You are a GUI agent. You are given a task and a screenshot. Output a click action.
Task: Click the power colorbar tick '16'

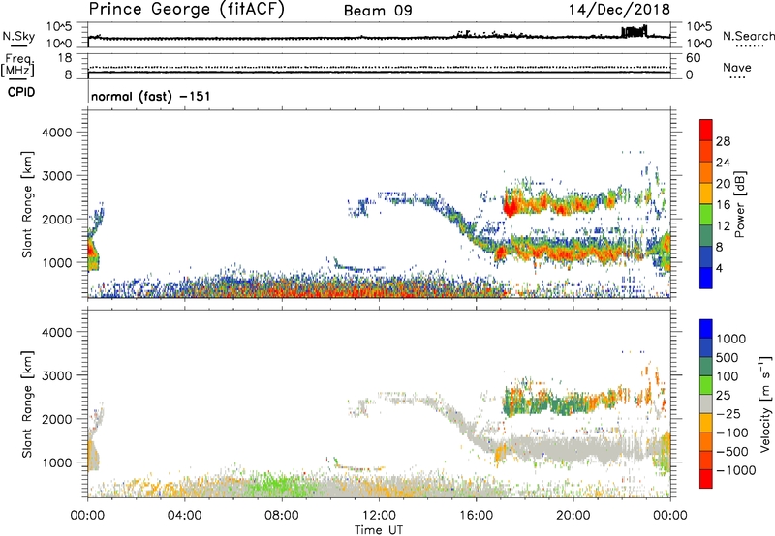pos(723,205)
